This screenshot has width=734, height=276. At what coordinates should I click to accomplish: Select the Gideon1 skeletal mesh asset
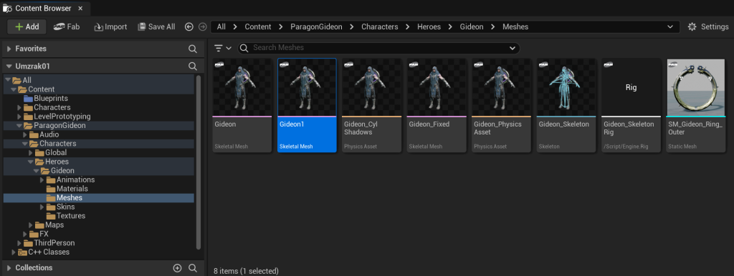pos(307,105)
